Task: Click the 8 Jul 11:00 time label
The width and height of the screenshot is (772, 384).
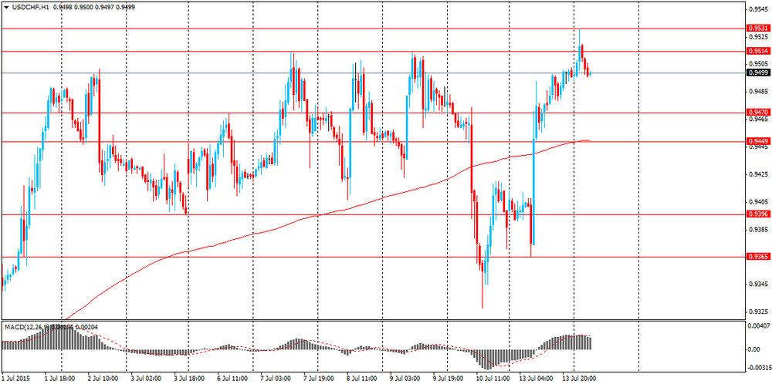Action: tap(361, 379)
